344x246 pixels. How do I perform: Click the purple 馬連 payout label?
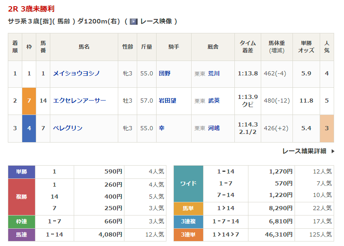[21, 234]
